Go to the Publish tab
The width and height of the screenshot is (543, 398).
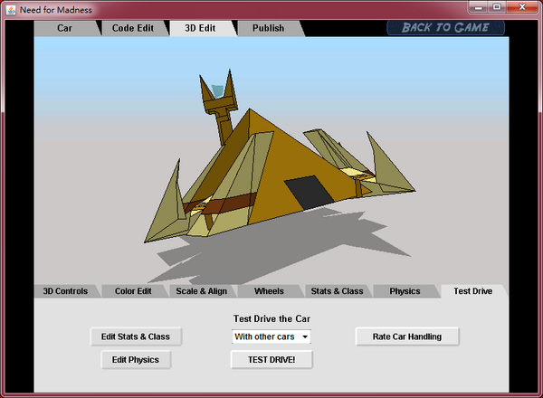[269, 28]
